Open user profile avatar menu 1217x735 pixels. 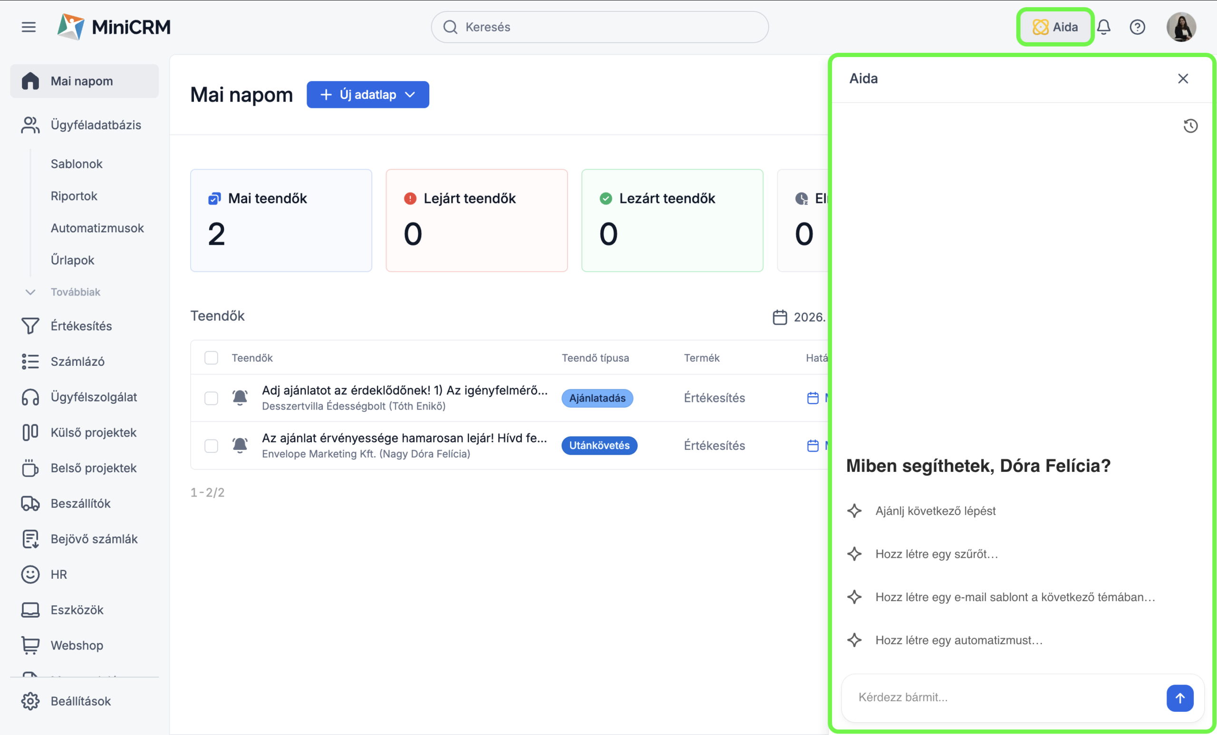click(1181, 27)
